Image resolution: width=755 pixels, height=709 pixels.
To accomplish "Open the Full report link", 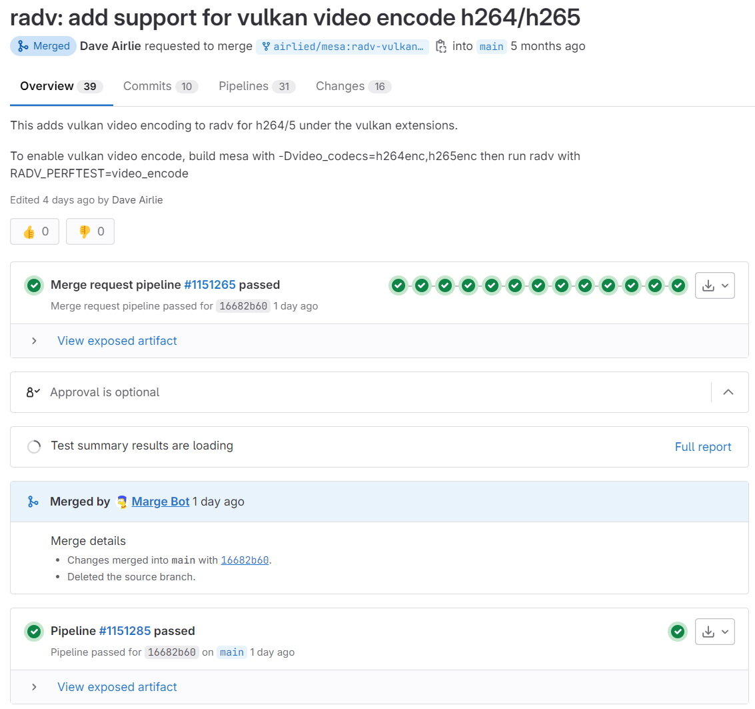I will click(x=703, y=447).
